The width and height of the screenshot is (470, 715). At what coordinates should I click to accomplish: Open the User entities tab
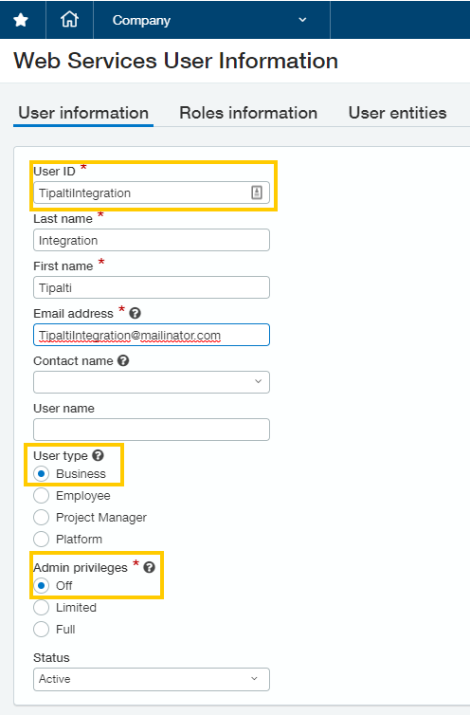[398, 113]
